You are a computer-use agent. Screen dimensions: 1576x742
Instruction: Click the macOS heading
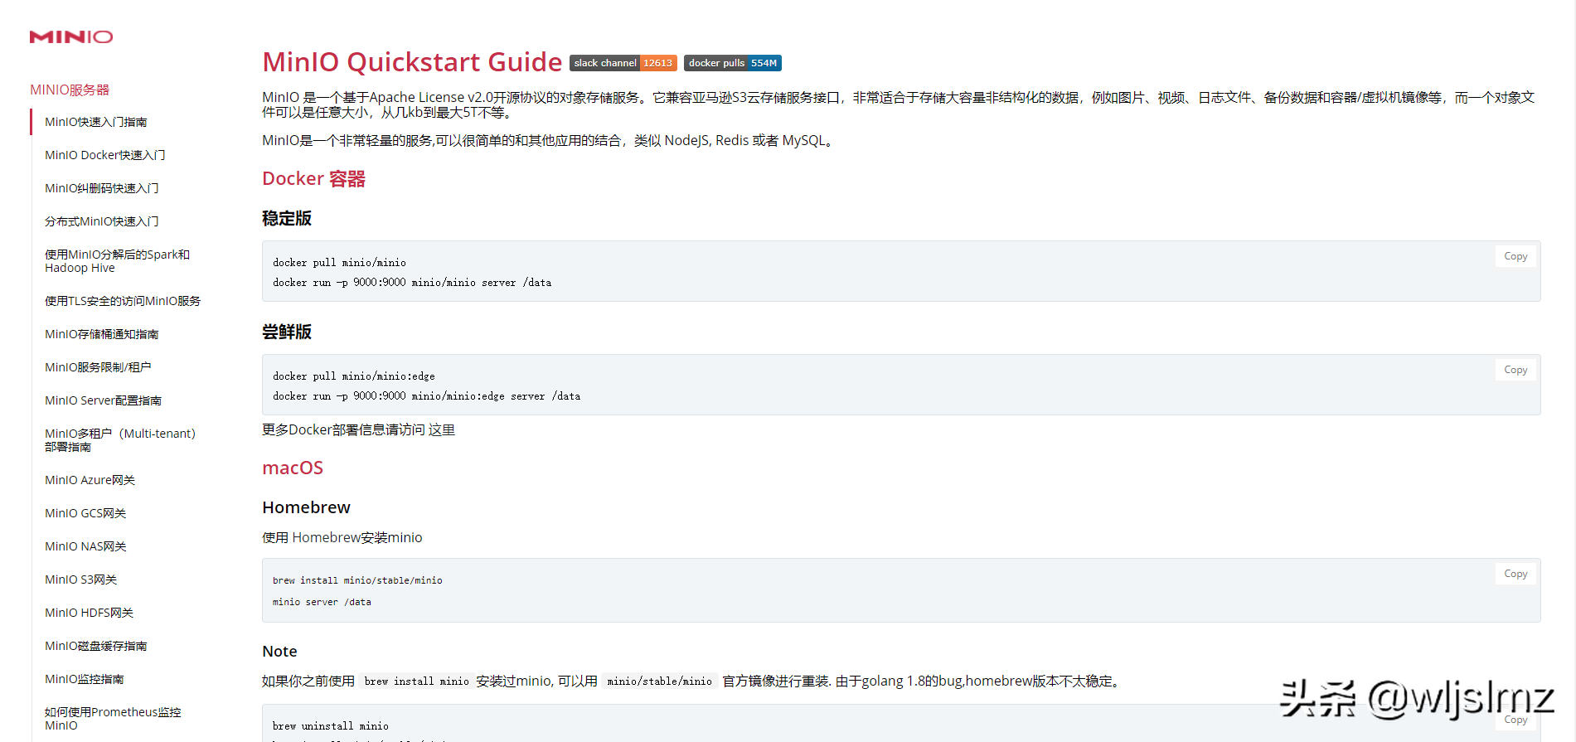[293, 468]
